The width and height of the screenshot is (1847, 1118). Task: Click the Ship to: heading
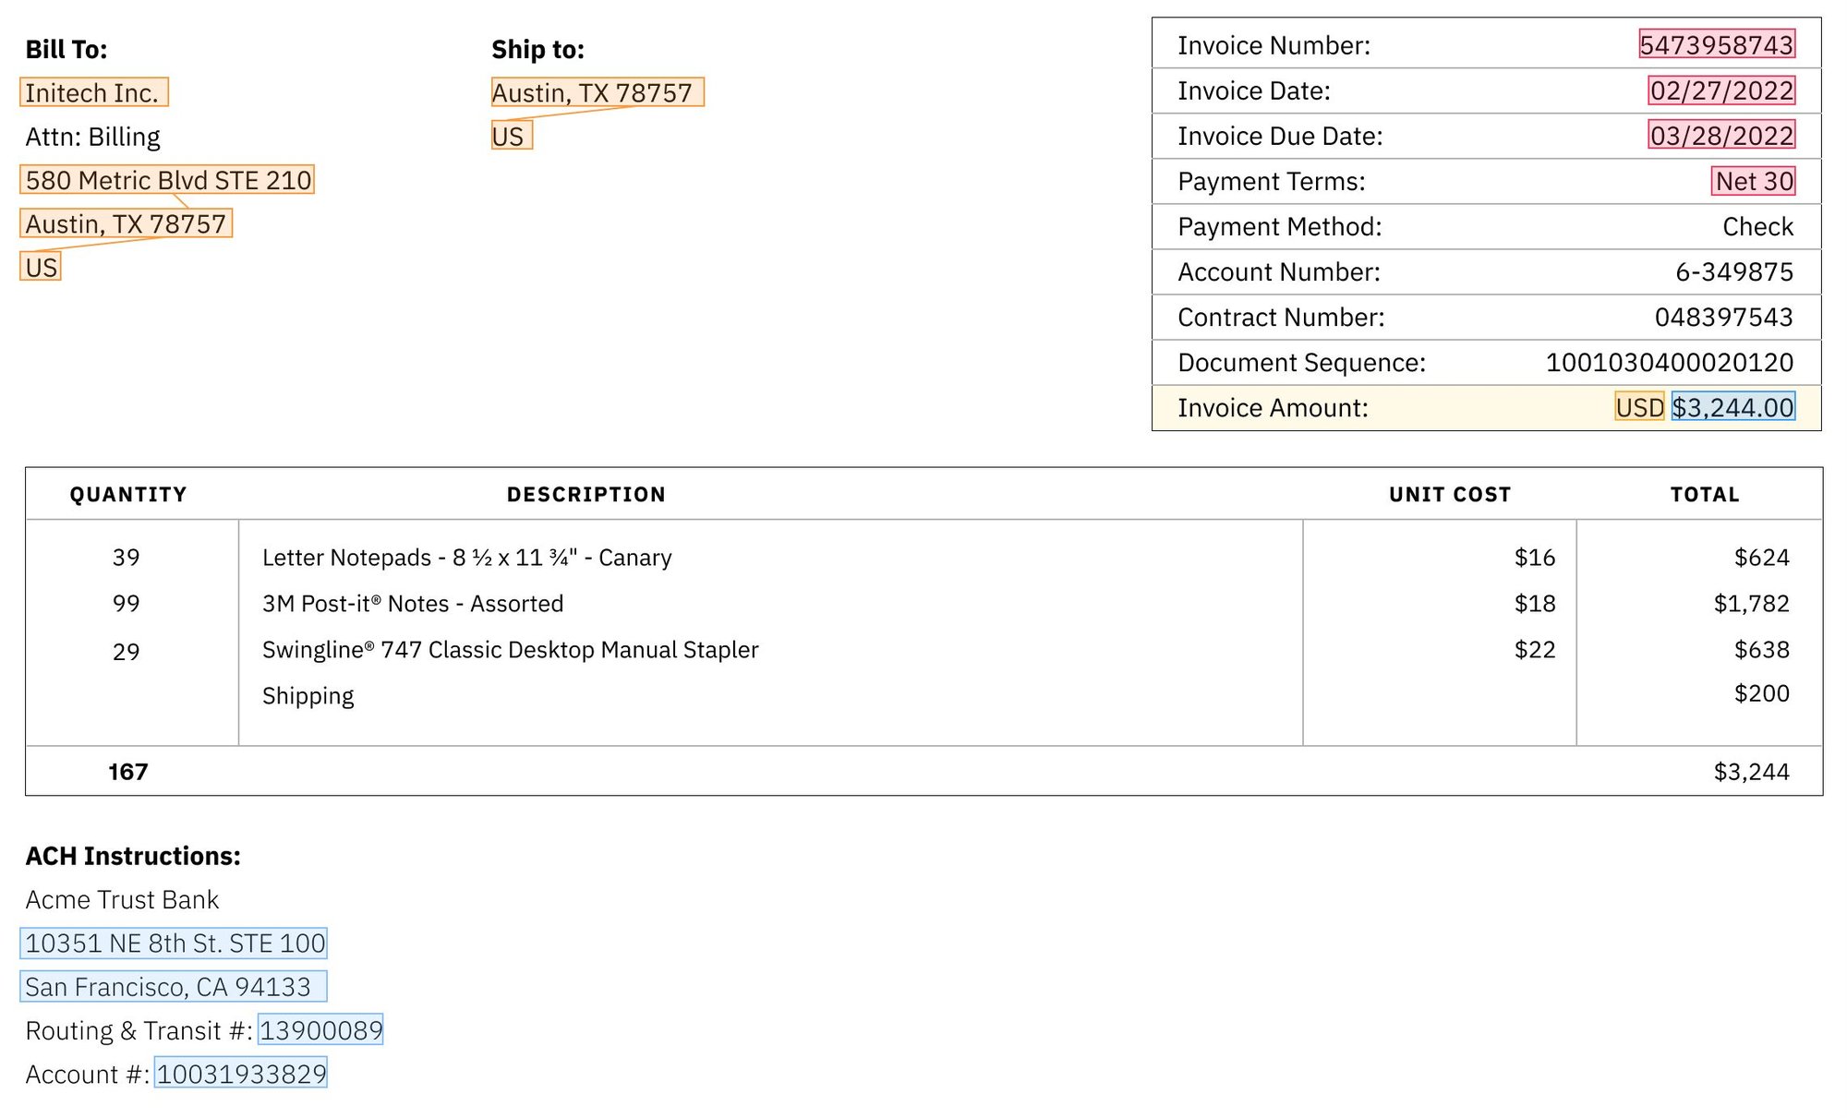537,49
